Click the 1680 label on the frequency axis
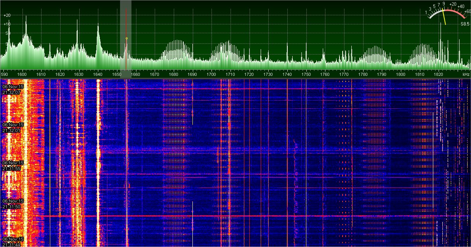 click(x=174, y=74)
